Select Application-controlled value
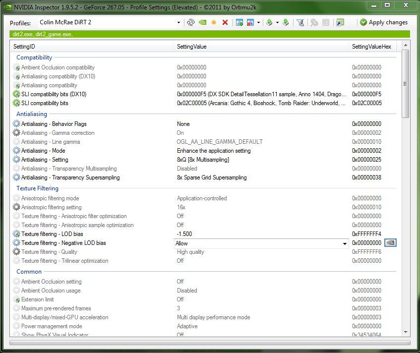The image size is (420, 353). pyautogui.click(x=202, y=198)
